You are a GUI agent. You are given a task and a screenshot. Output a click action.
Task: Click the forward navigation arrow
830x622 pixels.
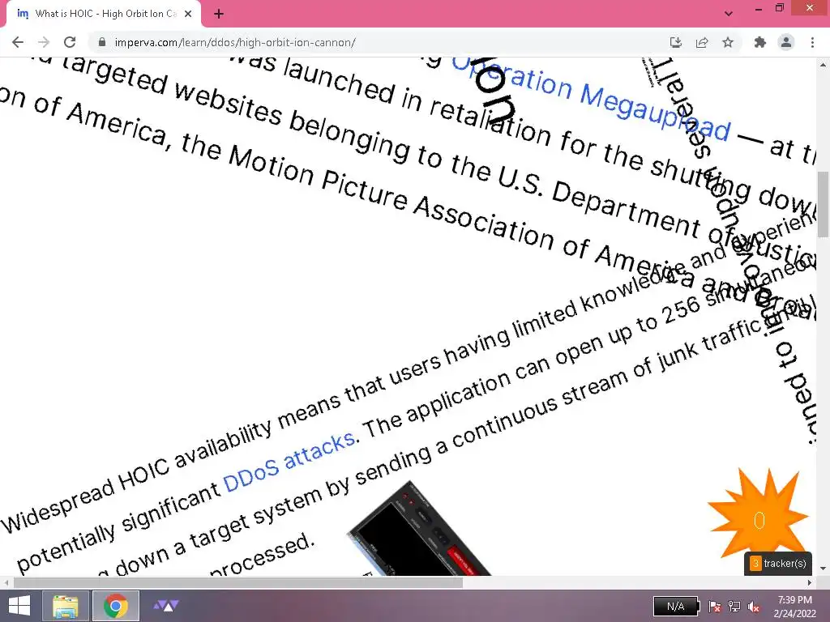44,42
